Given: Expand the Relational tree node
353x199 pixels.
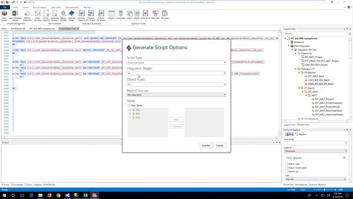Looking at the screenshot, I should click(x=288, y=42).
